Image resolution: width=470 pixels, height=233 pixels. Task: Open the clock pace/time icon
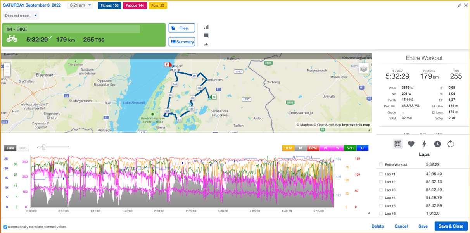437,144
